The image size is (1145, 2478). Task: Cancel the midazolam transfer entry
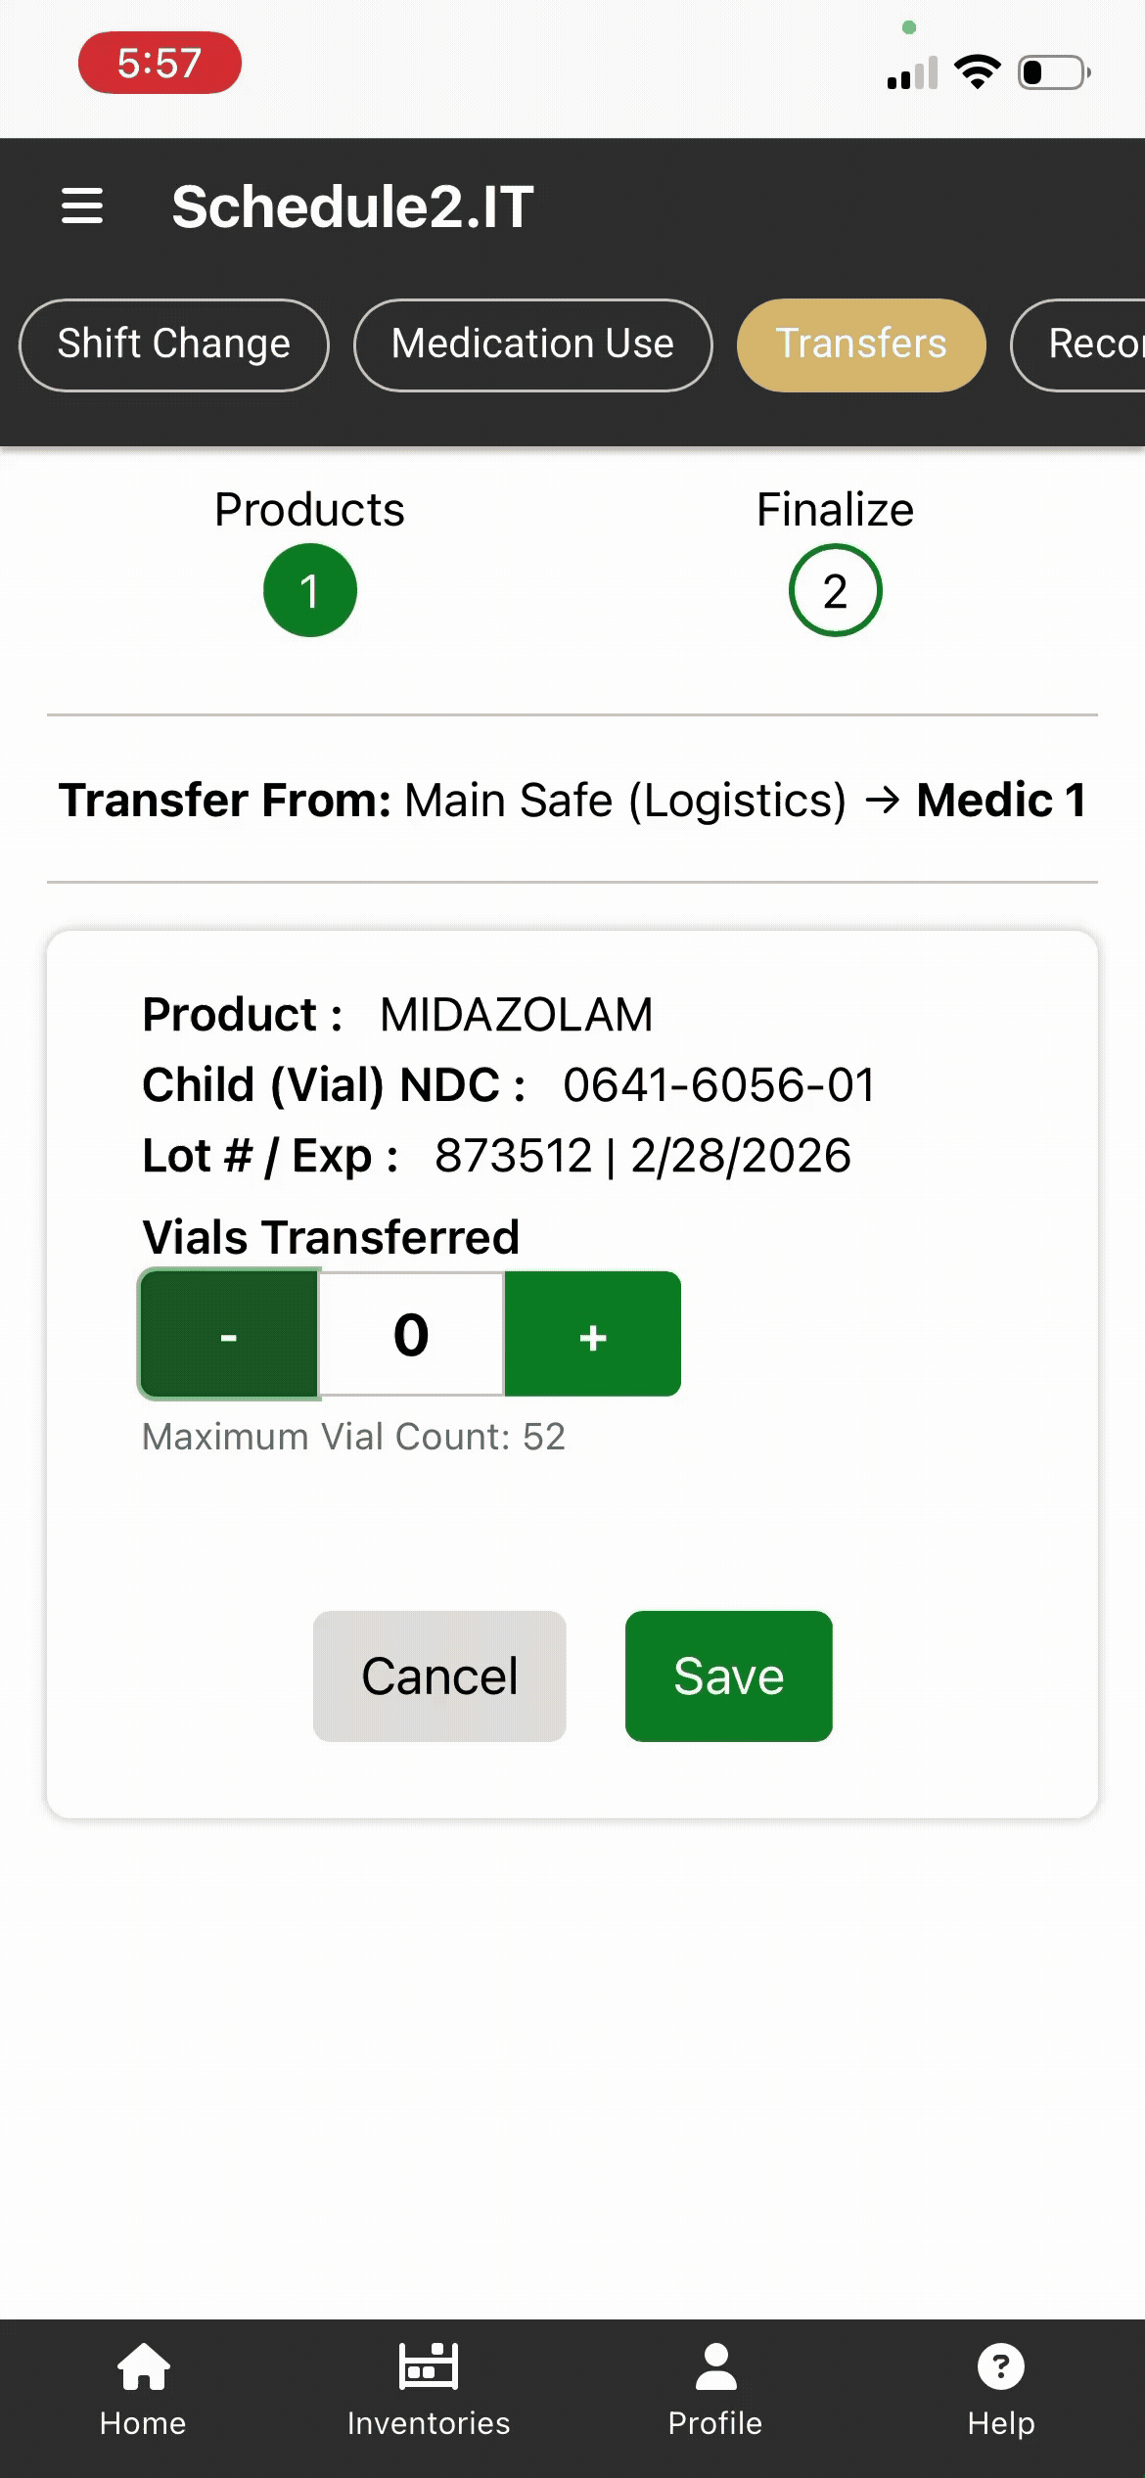coord(439,1676)
